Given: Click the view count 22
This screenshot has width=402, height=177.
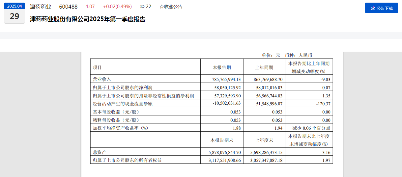Looking at the screenshot, I should coord(148,7).
